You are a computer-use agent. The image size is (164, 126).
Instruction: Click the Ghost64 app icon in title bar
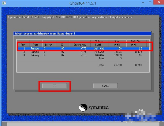(4, 4)
